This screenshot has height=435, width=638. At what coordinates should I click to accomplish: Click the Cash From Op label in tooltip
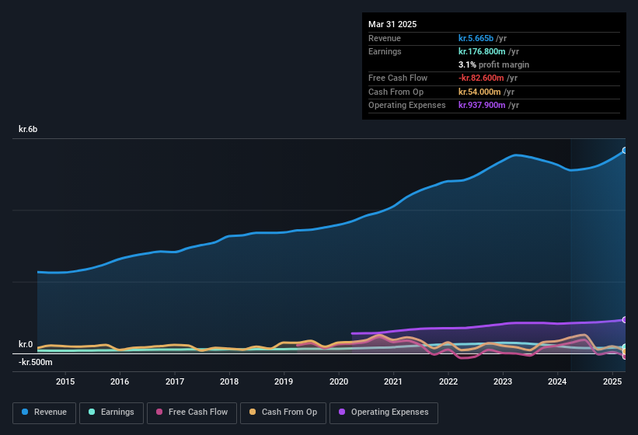396,92
